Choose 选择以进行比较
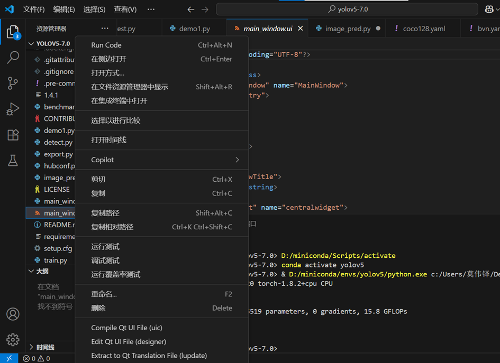The width and height of the screenshot is (500, 363). click(162, 120)
